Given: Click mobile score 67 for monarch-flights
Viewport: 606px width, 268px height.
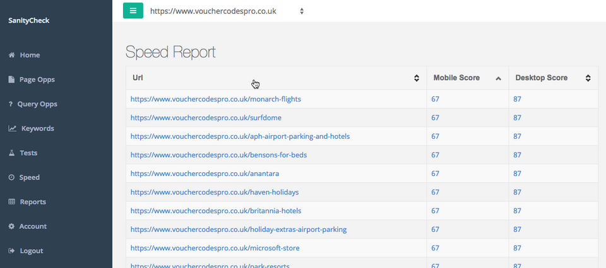Looking at the screenshot, I should (x=435, y=99).
